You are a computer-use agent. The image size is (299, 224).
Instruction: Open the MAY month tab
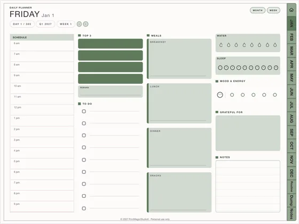click(x=292, y=77)
